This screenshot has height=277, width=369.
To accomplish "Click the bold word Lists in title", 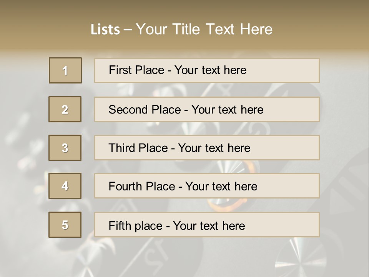I will [x=105, y=30].
